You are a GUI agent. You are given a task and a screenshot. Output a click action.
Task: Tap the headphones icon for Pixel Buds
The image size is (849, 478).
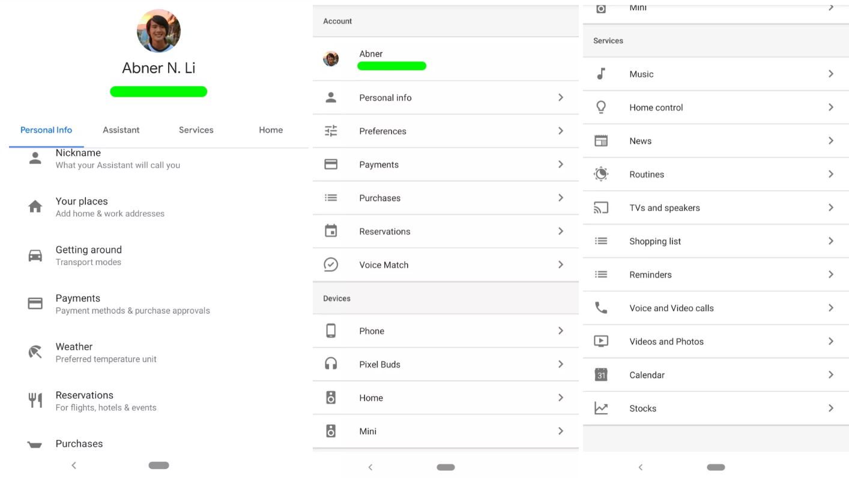331,364
